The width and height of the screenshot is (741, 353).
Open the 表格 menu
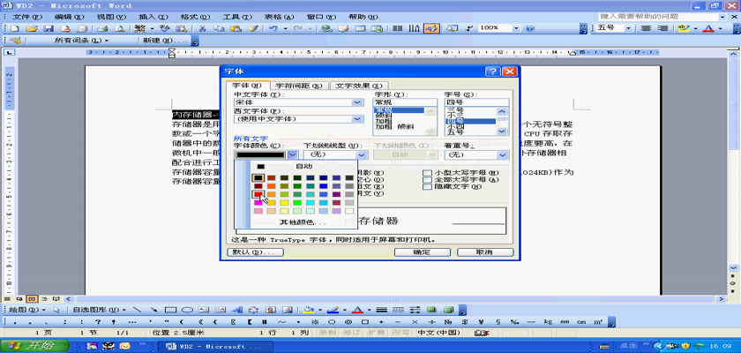(x=280, y=17)
